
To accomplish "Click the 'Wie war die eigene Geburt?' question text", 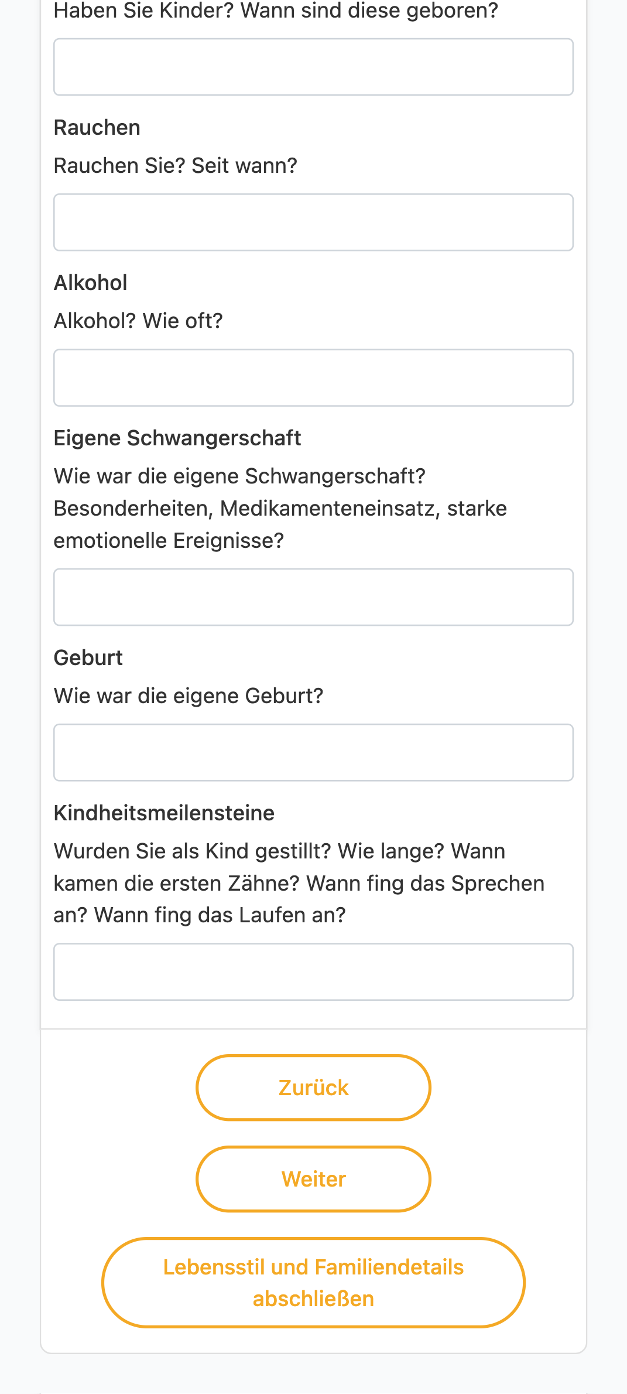I will coord(189,696).
